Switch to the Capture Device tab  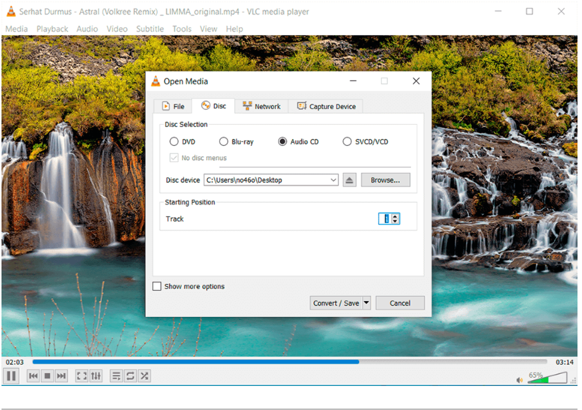coord(326,107)
